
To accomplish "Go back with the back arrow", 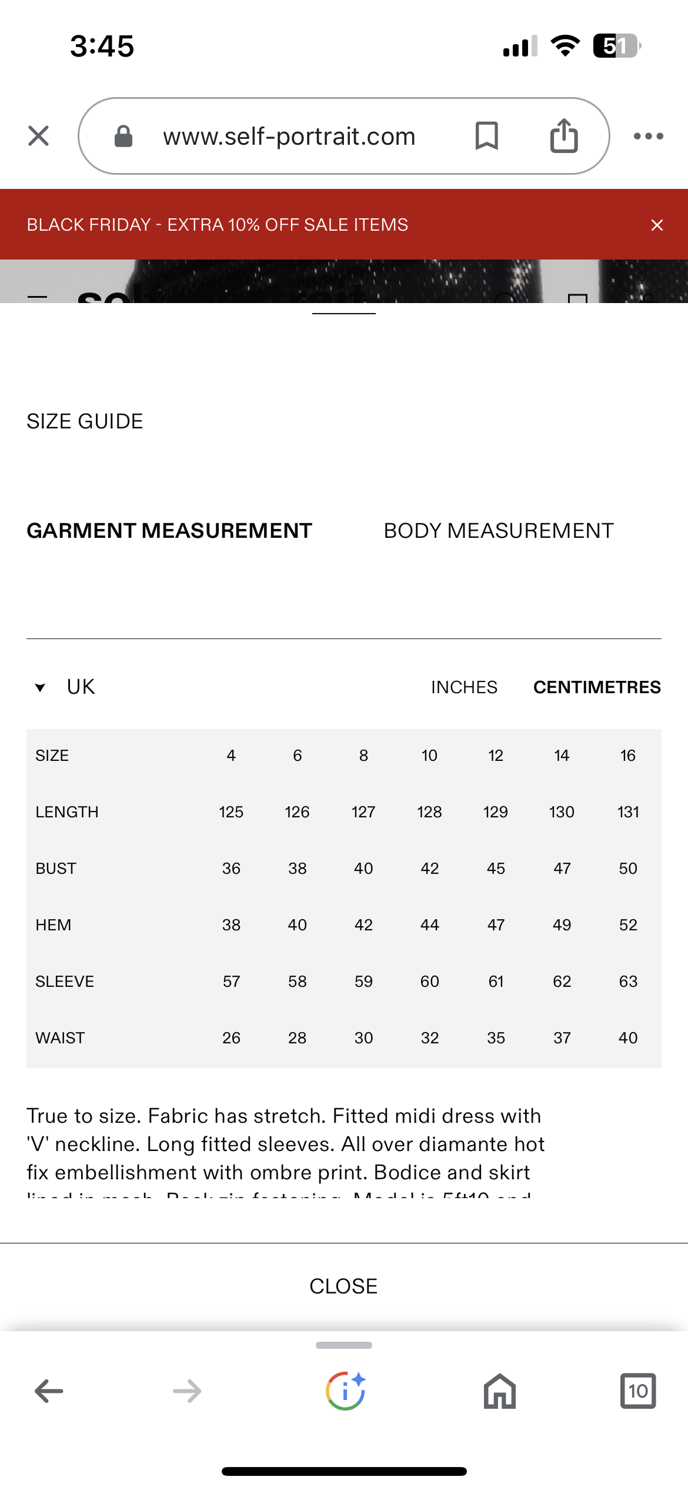I will tap(49, 1391).
